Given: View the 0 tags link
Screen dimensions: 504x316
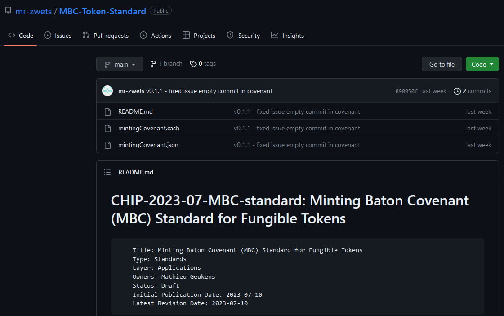Looking at the screenshot, I should [x=203, y=64].
